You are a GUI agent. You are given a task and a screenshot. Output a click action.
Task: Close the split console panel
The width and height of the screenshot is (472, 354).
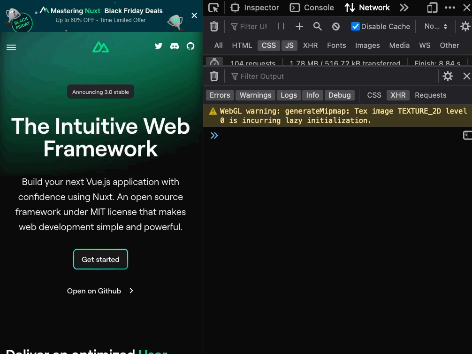[x=466, y=76]
